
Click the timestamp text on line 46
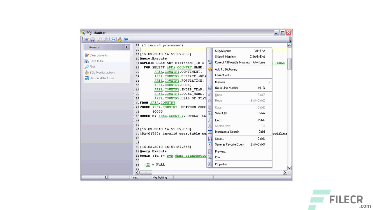tap(166, 129)
